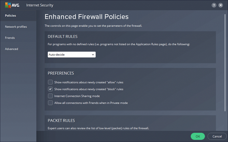
Task: Confirm changes with the OK button
Action: [198, 136]
